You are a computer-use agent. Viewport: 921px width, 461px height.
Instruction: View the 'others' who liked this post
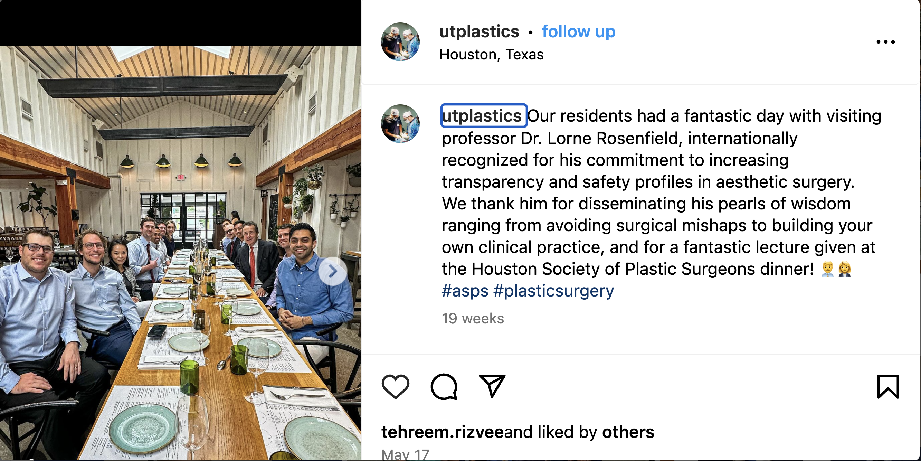pos(628,432)
